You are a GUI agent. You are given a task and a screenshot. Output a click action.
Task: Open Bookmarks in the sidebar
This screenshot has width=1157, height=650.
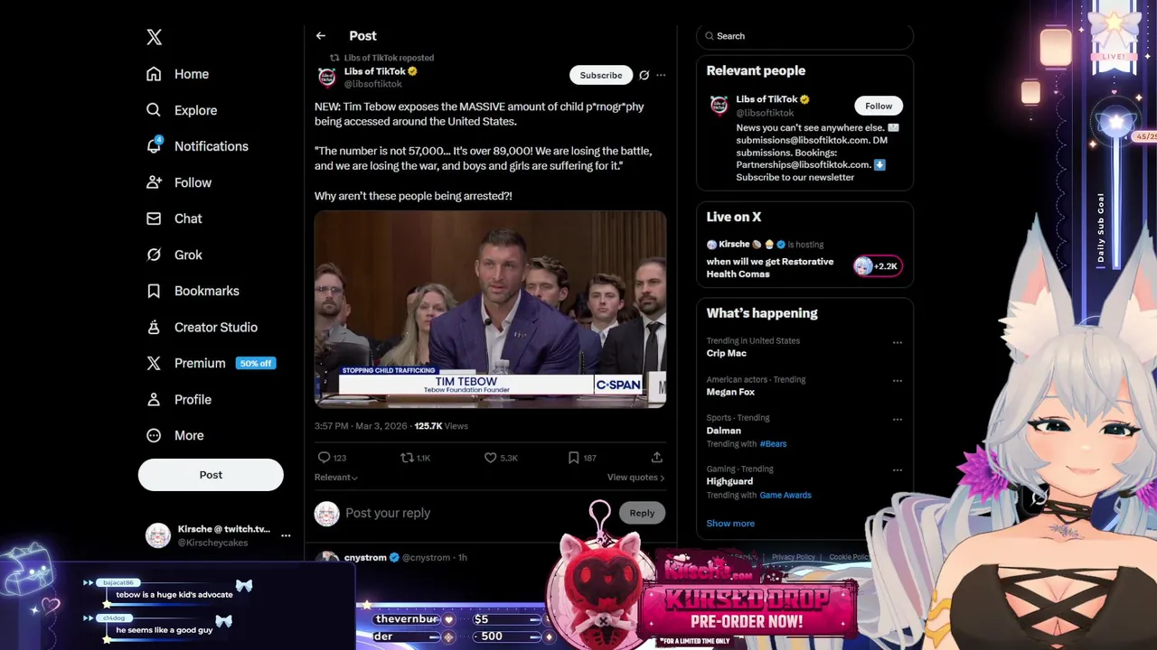[x=193, y=291]
